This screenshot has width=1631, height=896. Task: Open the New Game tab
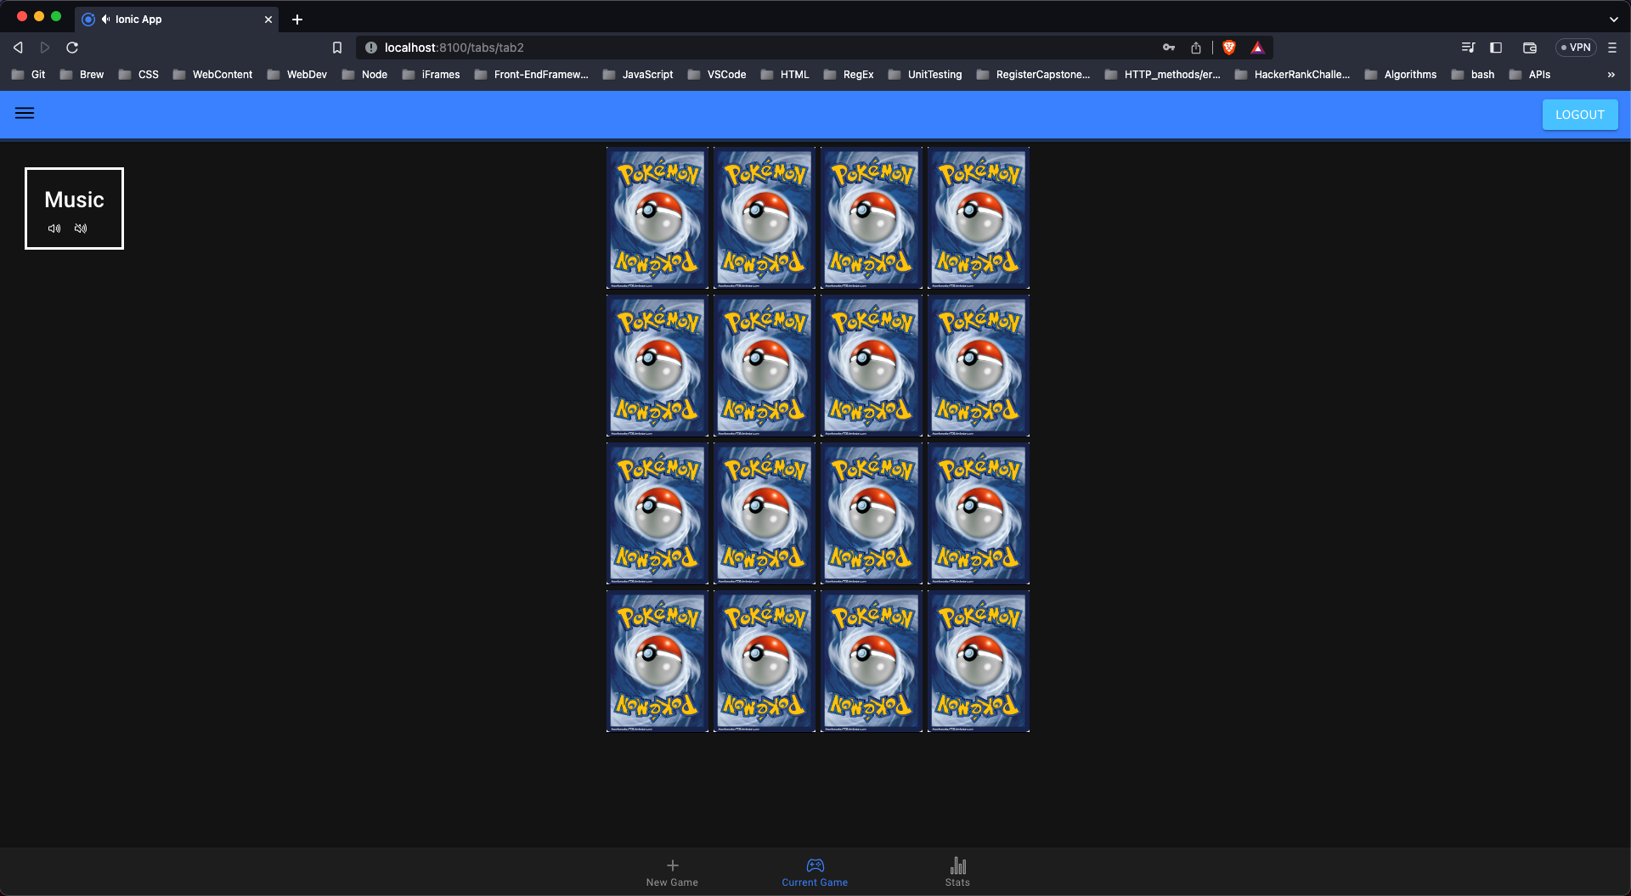point(672,872)
